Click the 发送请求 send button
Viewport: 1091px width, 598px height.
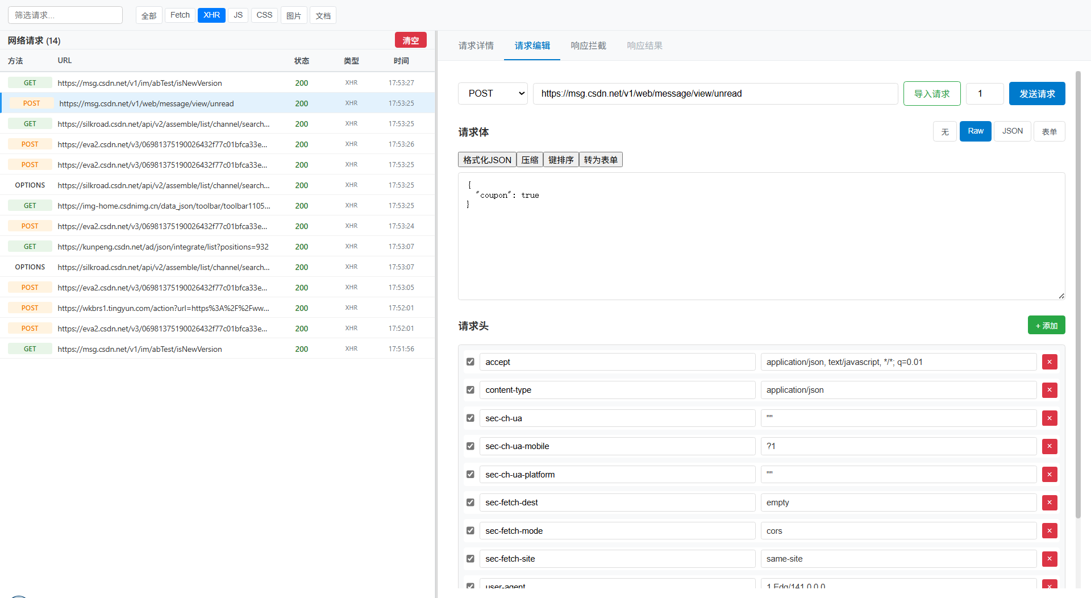(1037, 94)
